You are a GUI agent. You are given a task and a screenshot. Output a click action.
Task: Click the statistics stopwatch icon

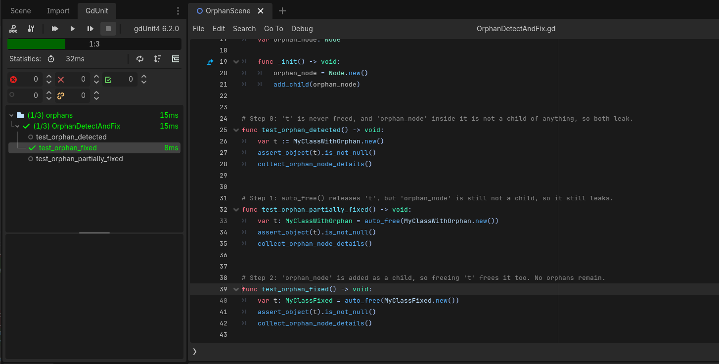[51, 59]
